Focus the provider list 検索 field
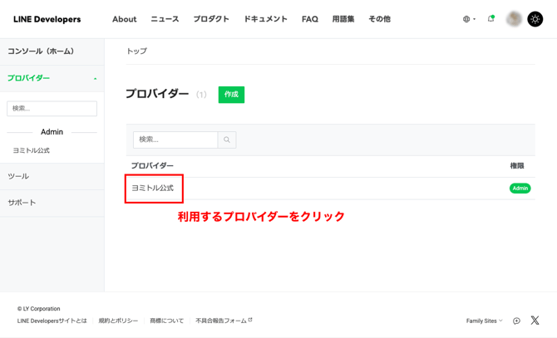557x338 pixels. click(x=175, y=140)
